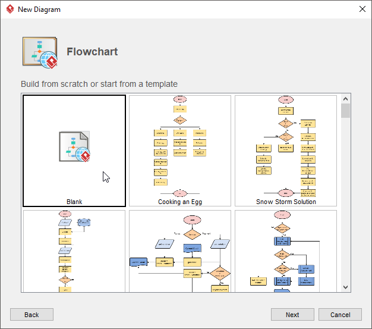Click the template list scrollbar thumb

(x=346, y=111)
